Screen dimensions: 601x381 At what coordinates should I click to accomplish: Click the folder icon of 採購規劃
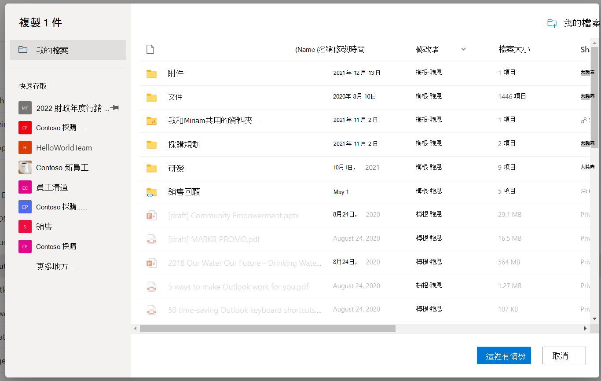tap(151, 144)
